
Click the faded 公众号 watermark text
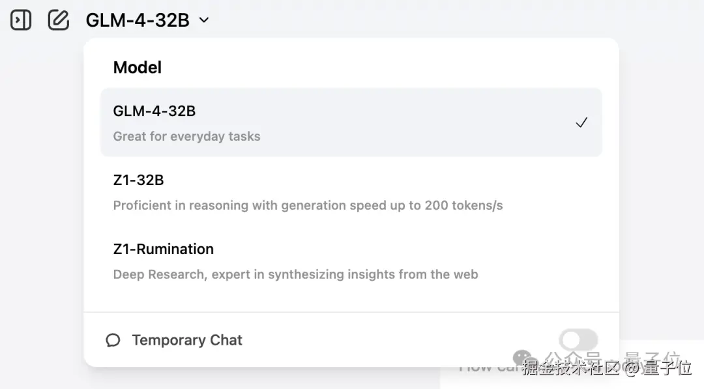point(572,358)
